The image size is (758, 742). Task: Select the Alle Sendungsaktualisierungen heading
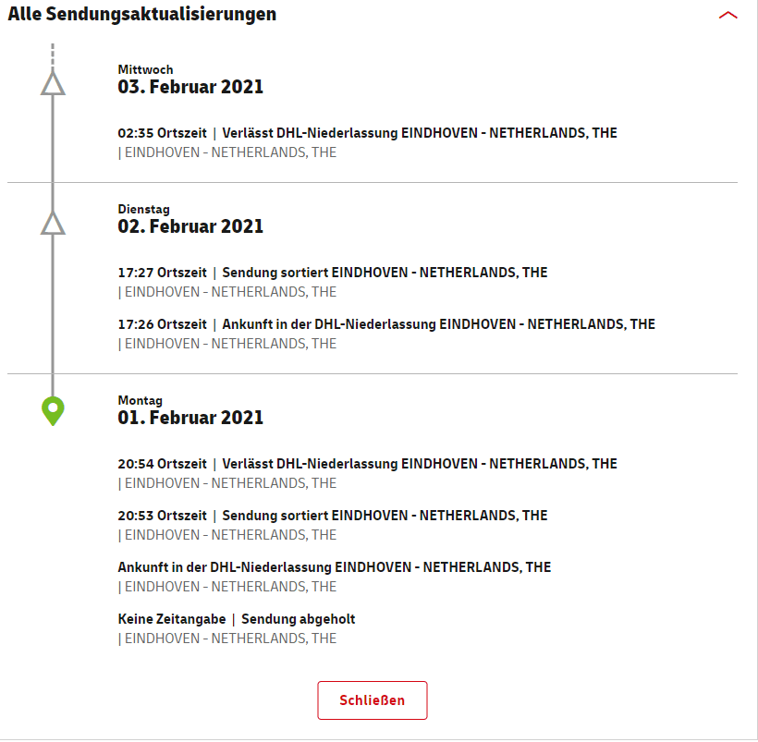(142, 14)
